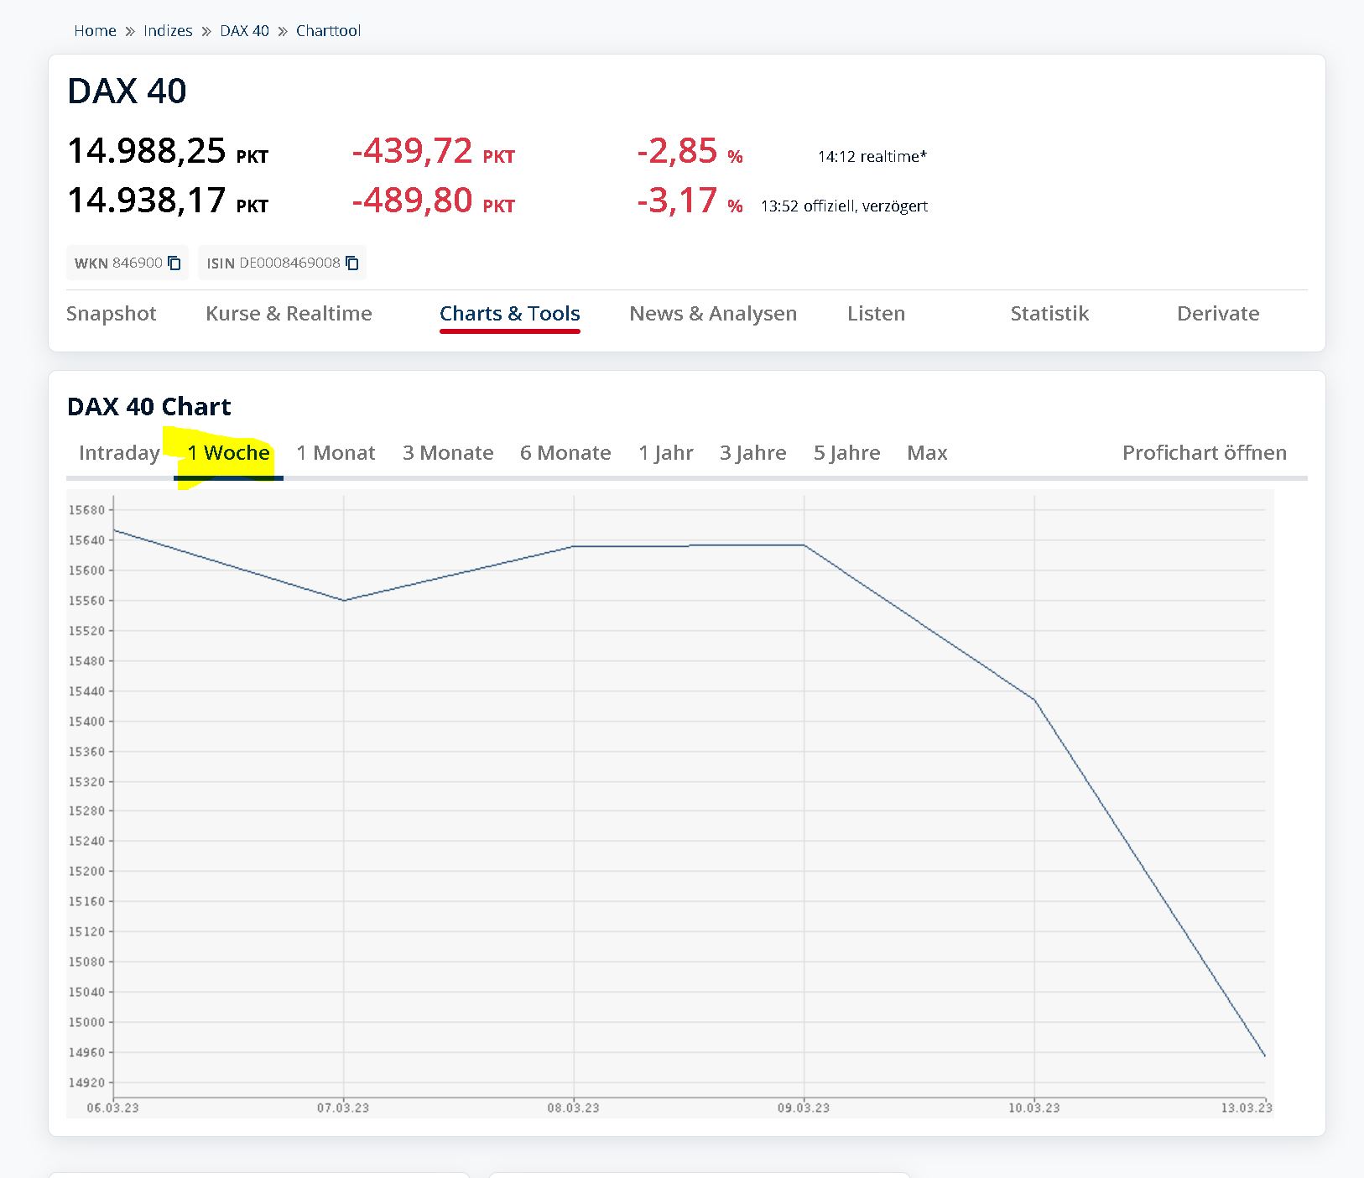
Task: Select the Max chart range
Action: [x=927, y=453]
